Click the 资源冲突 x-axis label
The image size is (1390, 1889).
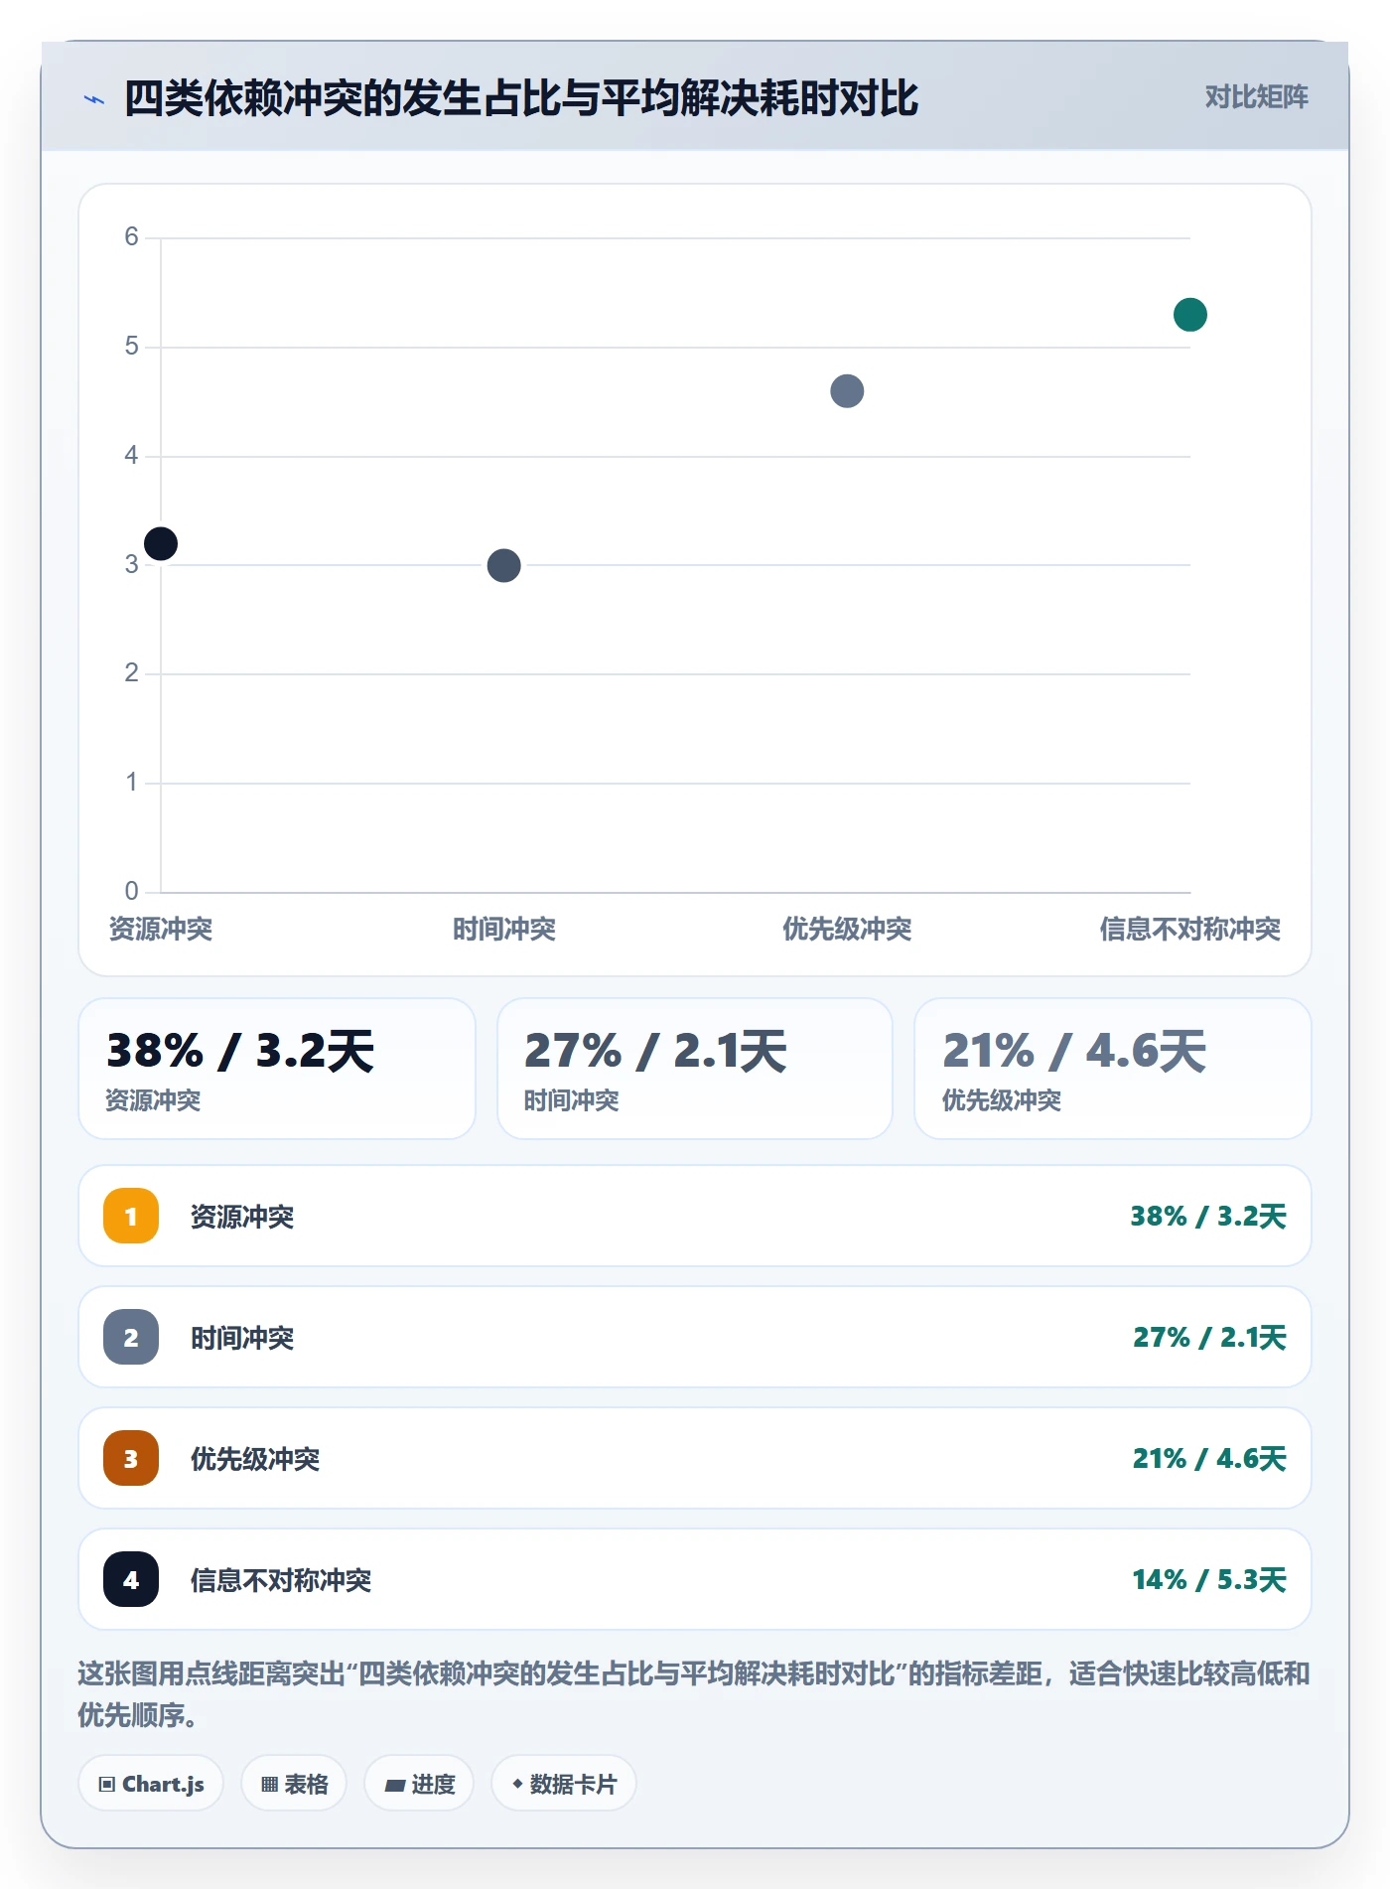(161, 929)
